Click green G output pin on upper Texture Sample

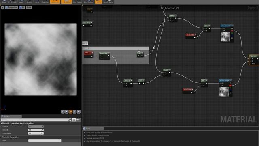pyautogui.click(x=232, y=33)
